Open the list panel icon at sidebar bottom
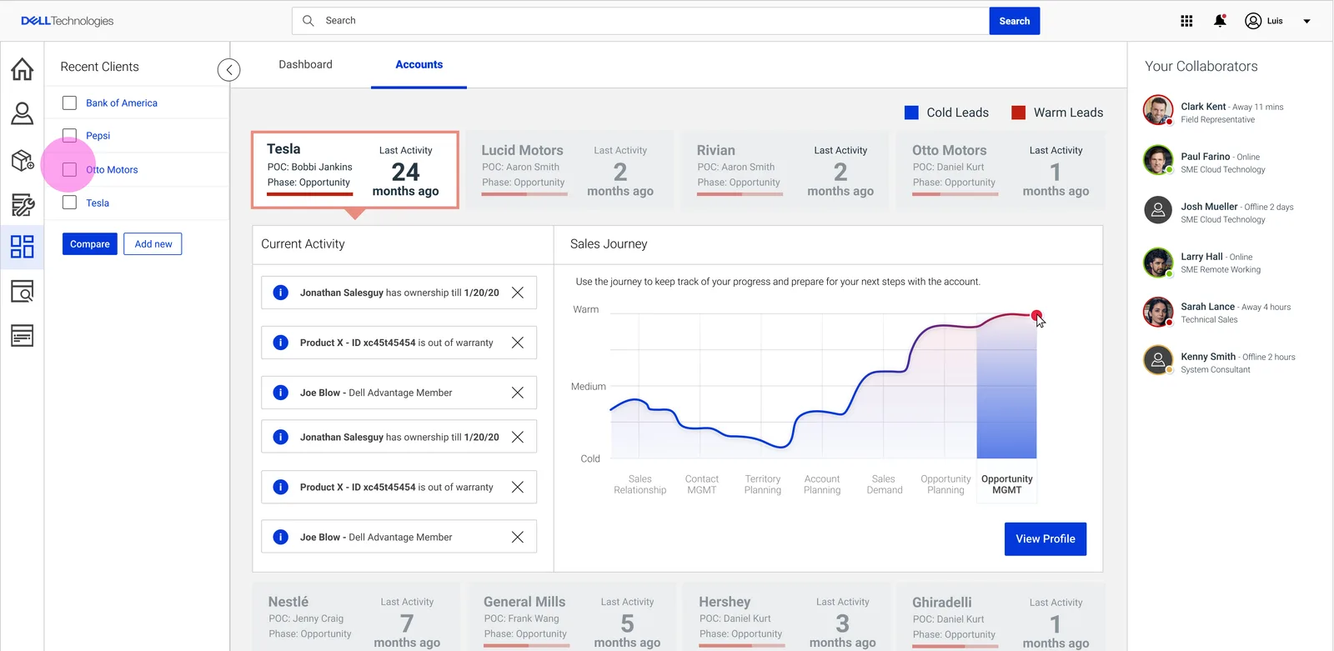Image resolution: width=1334 pixels, height=651 pixels. pyautogui.click(x=23, y=336)
